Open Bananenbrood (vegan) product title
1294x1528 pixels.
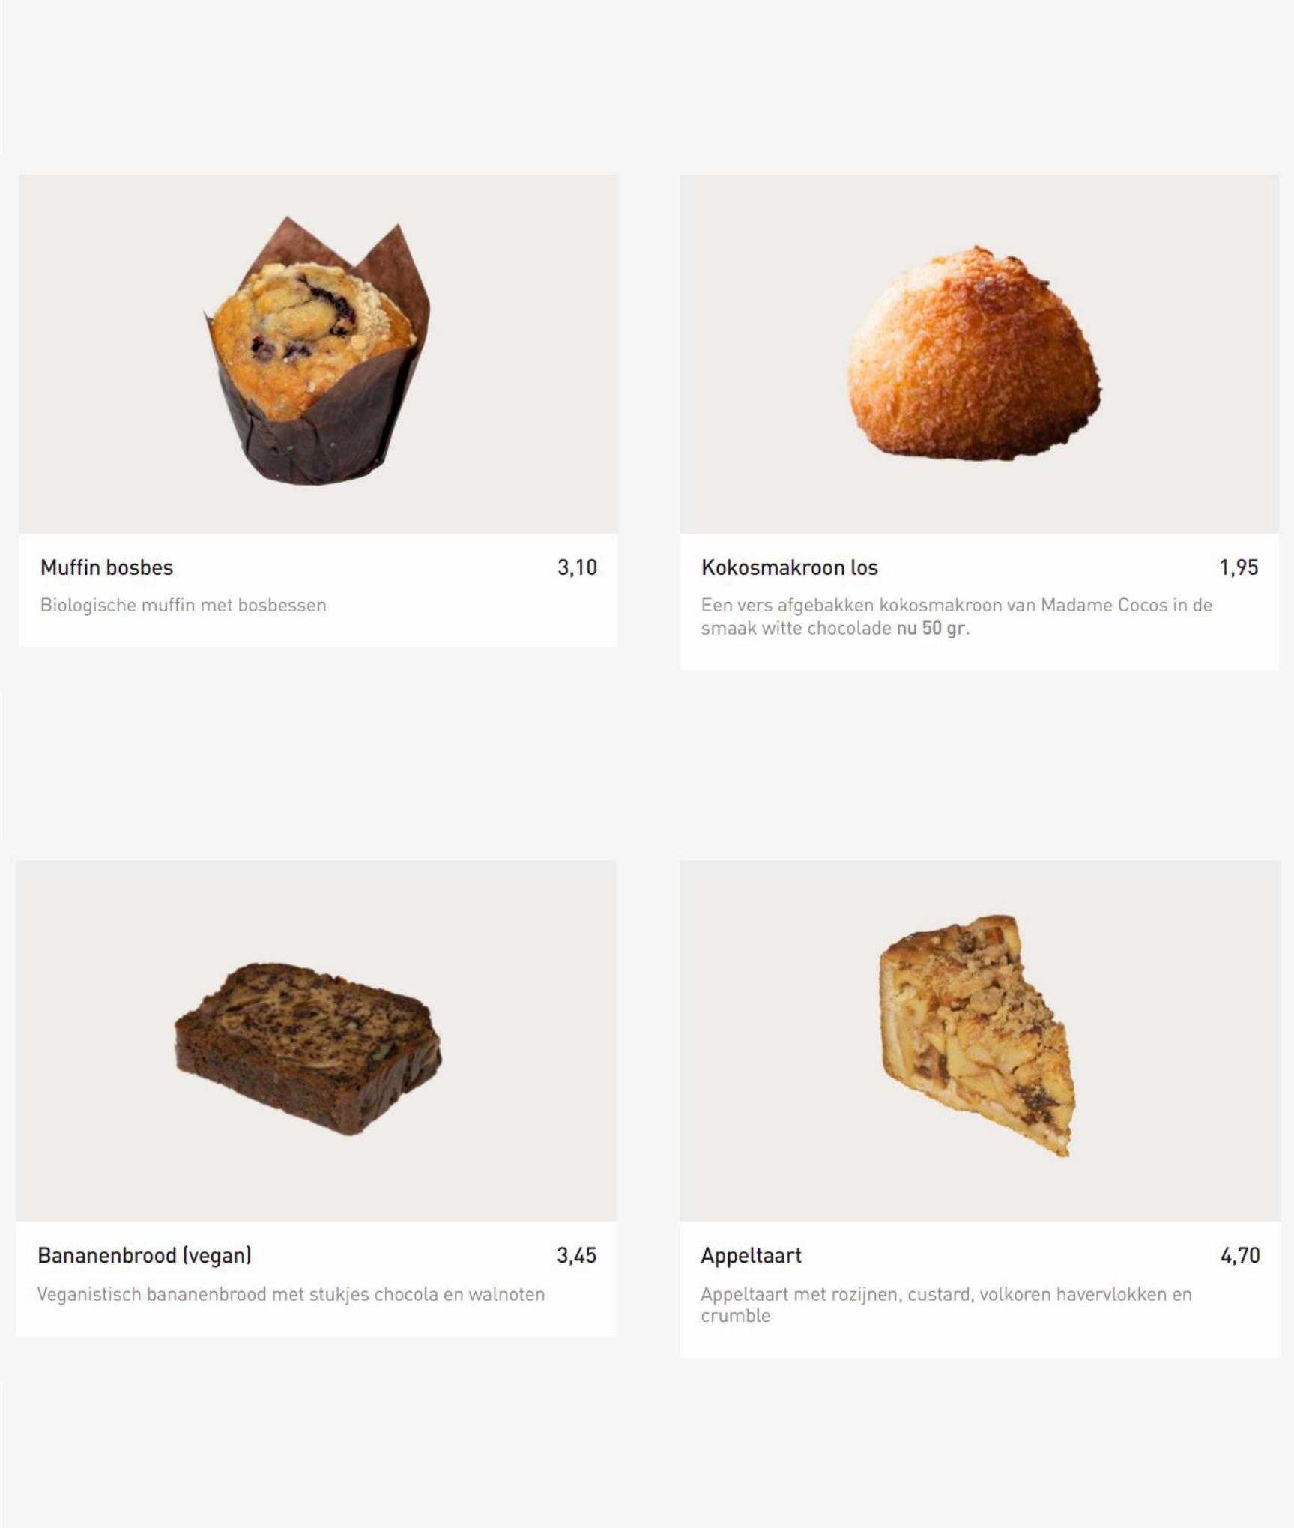(x=145, y=1256)
